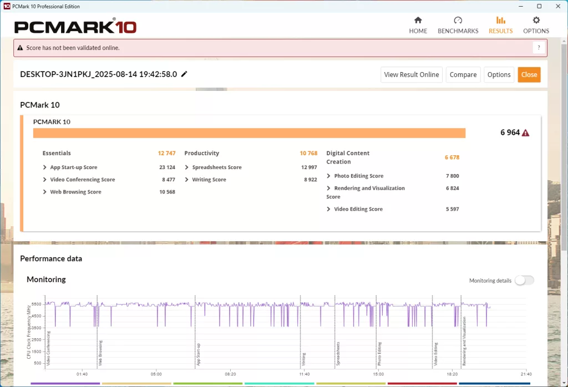The width and height of the screenshot is (568, 387).
Task: Open the Benchmarks gauge icon
Action: (x=458, y=21)
